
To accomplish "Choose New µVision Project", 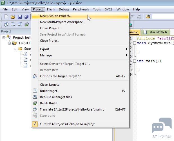I will click(80, 16).
